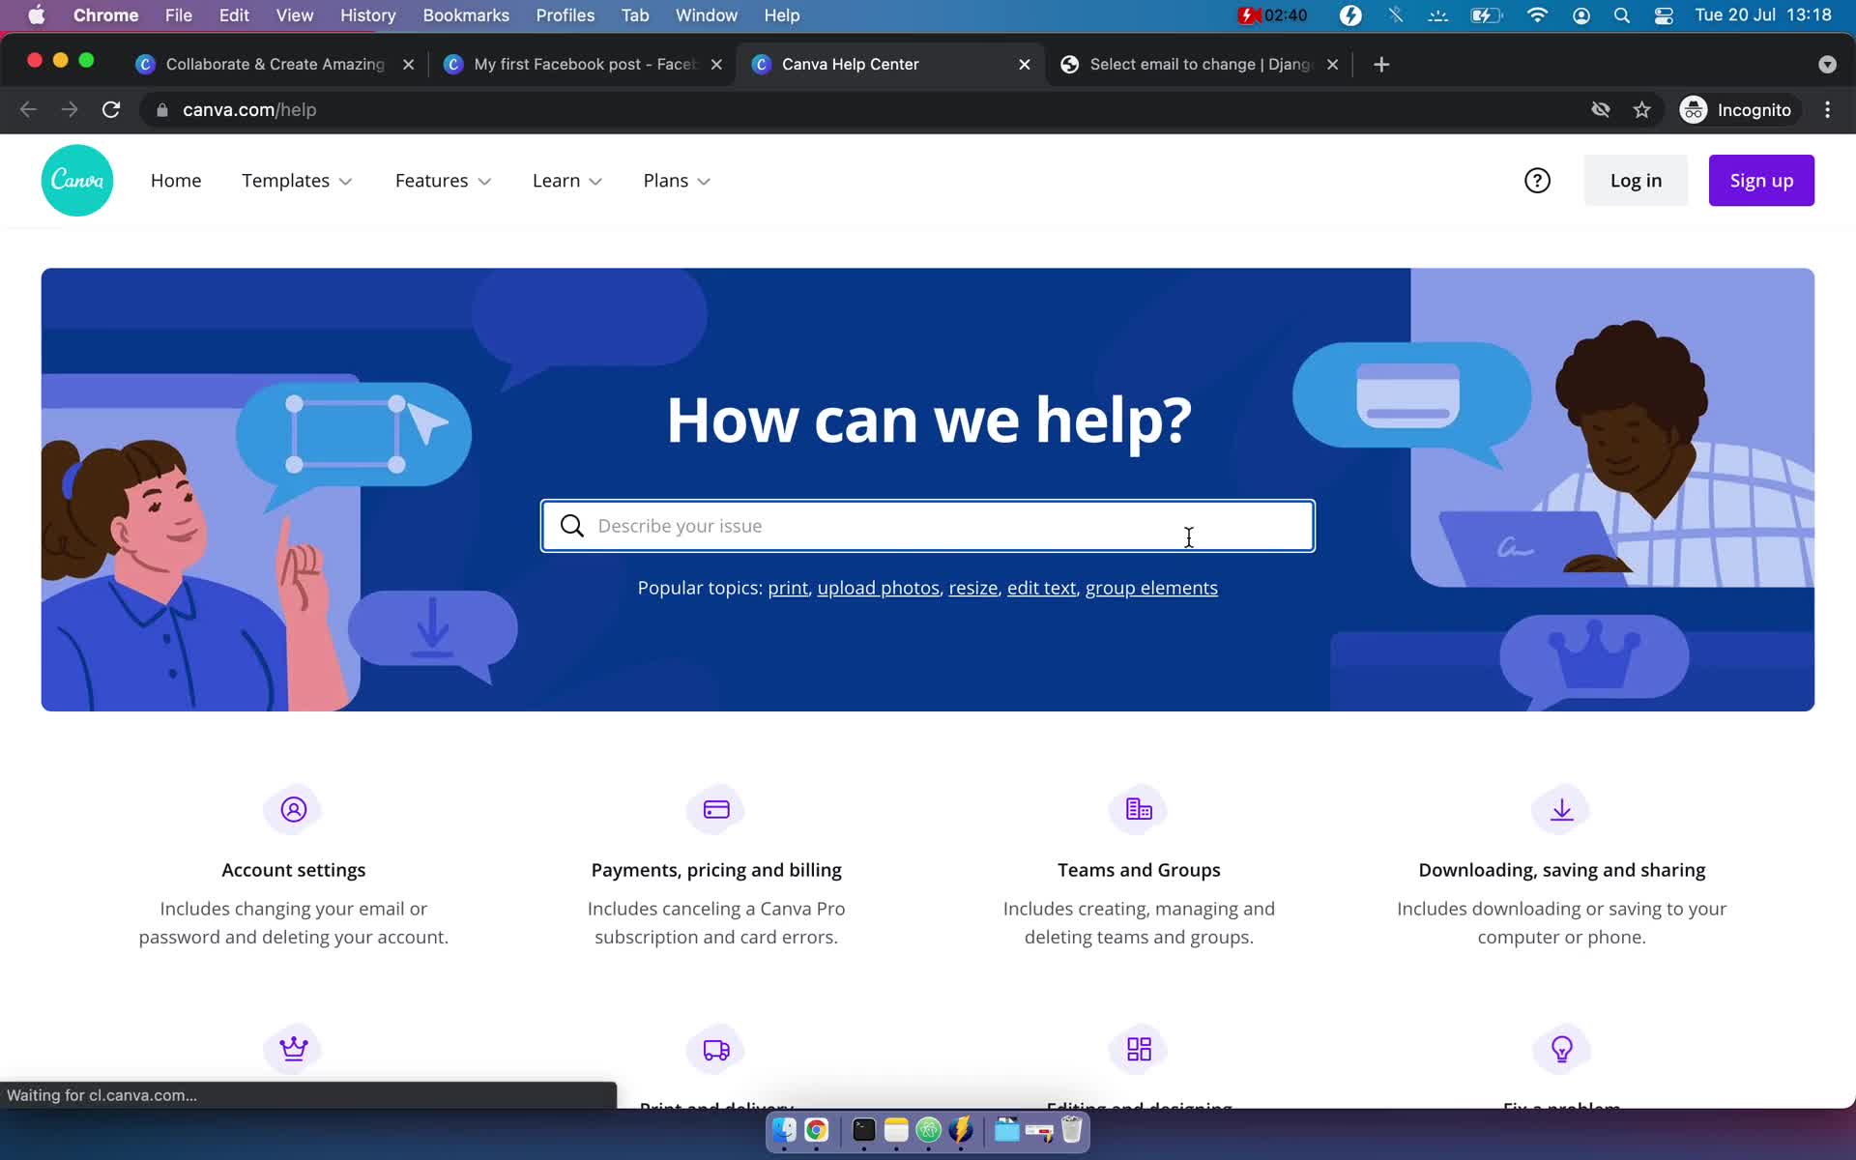Open Payments, pricing and billing heading
This screenshot has width=1856, height=1160.
716,870
